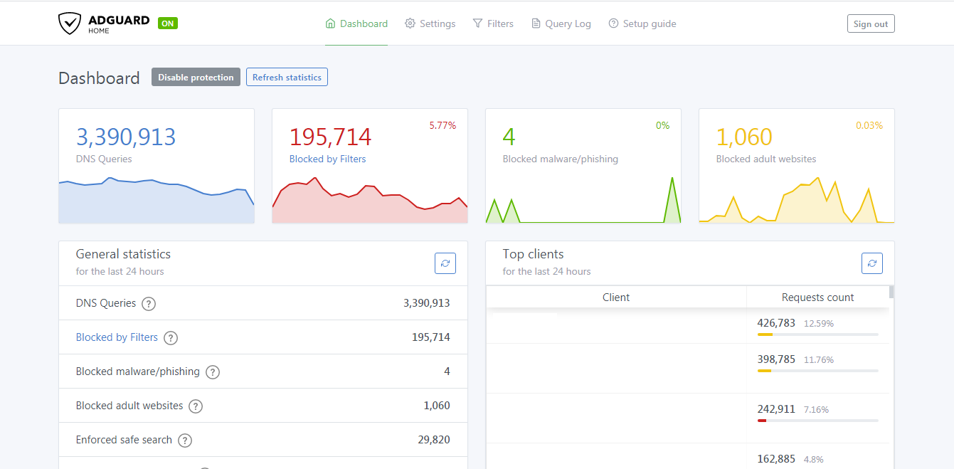The image size is (954, 469).
Task: Click the blue DNS Queries line chart
Action: 157,200
